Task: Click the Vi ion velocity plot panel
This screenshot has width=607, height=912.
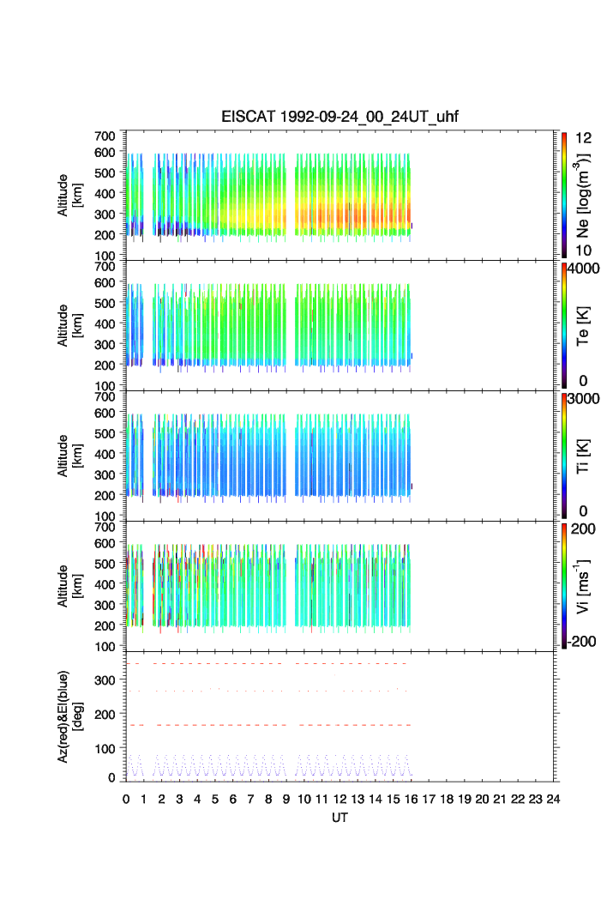Action: [x=340, y=586]
